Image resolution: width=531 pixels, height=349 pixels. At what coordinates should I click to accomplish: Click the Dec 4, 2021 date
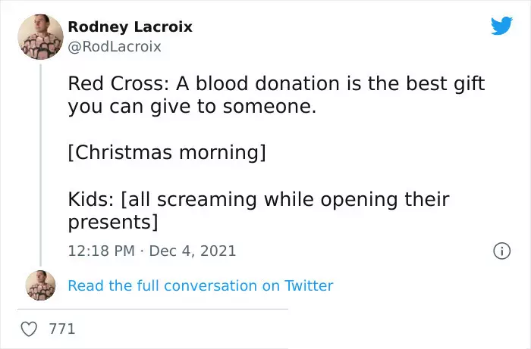click(x=193, y=251)
